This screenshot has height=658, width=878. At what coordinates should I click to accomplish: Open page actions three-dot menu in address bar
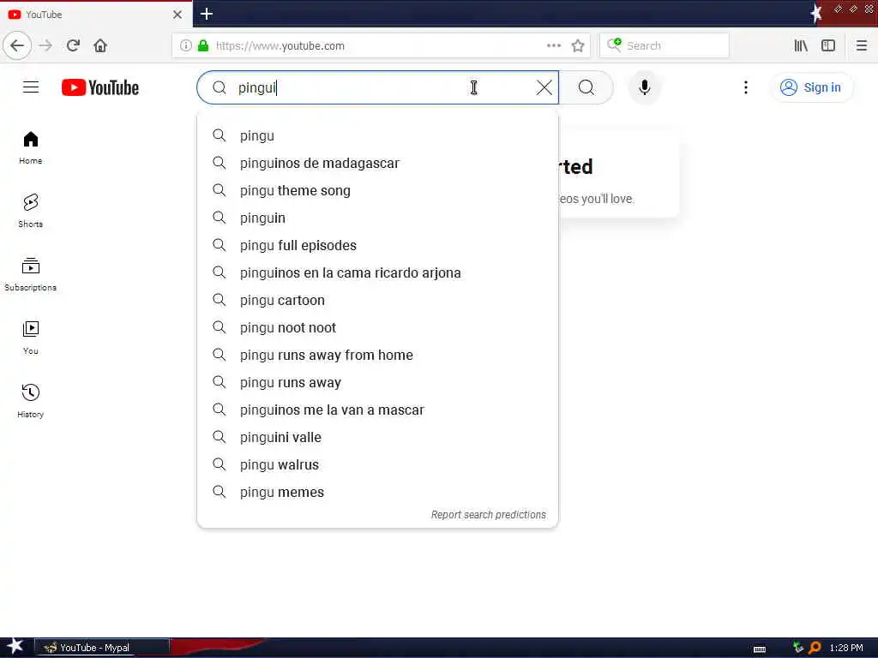(554, 45)
